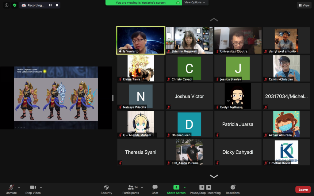
Task: Unmute the microphone
Action: (x=11, y=189)
